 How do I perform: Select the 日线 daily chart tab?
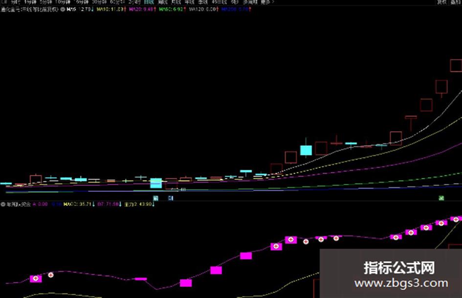(149, 2)
